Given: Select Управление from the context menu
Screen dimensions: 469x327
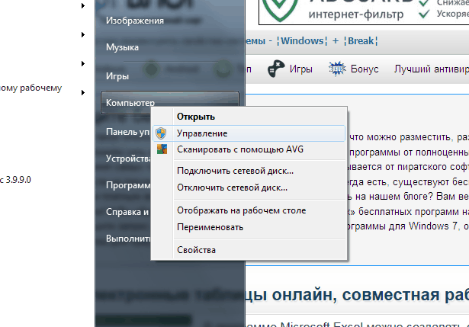Looking at the screenshot, I should (249, 133).
